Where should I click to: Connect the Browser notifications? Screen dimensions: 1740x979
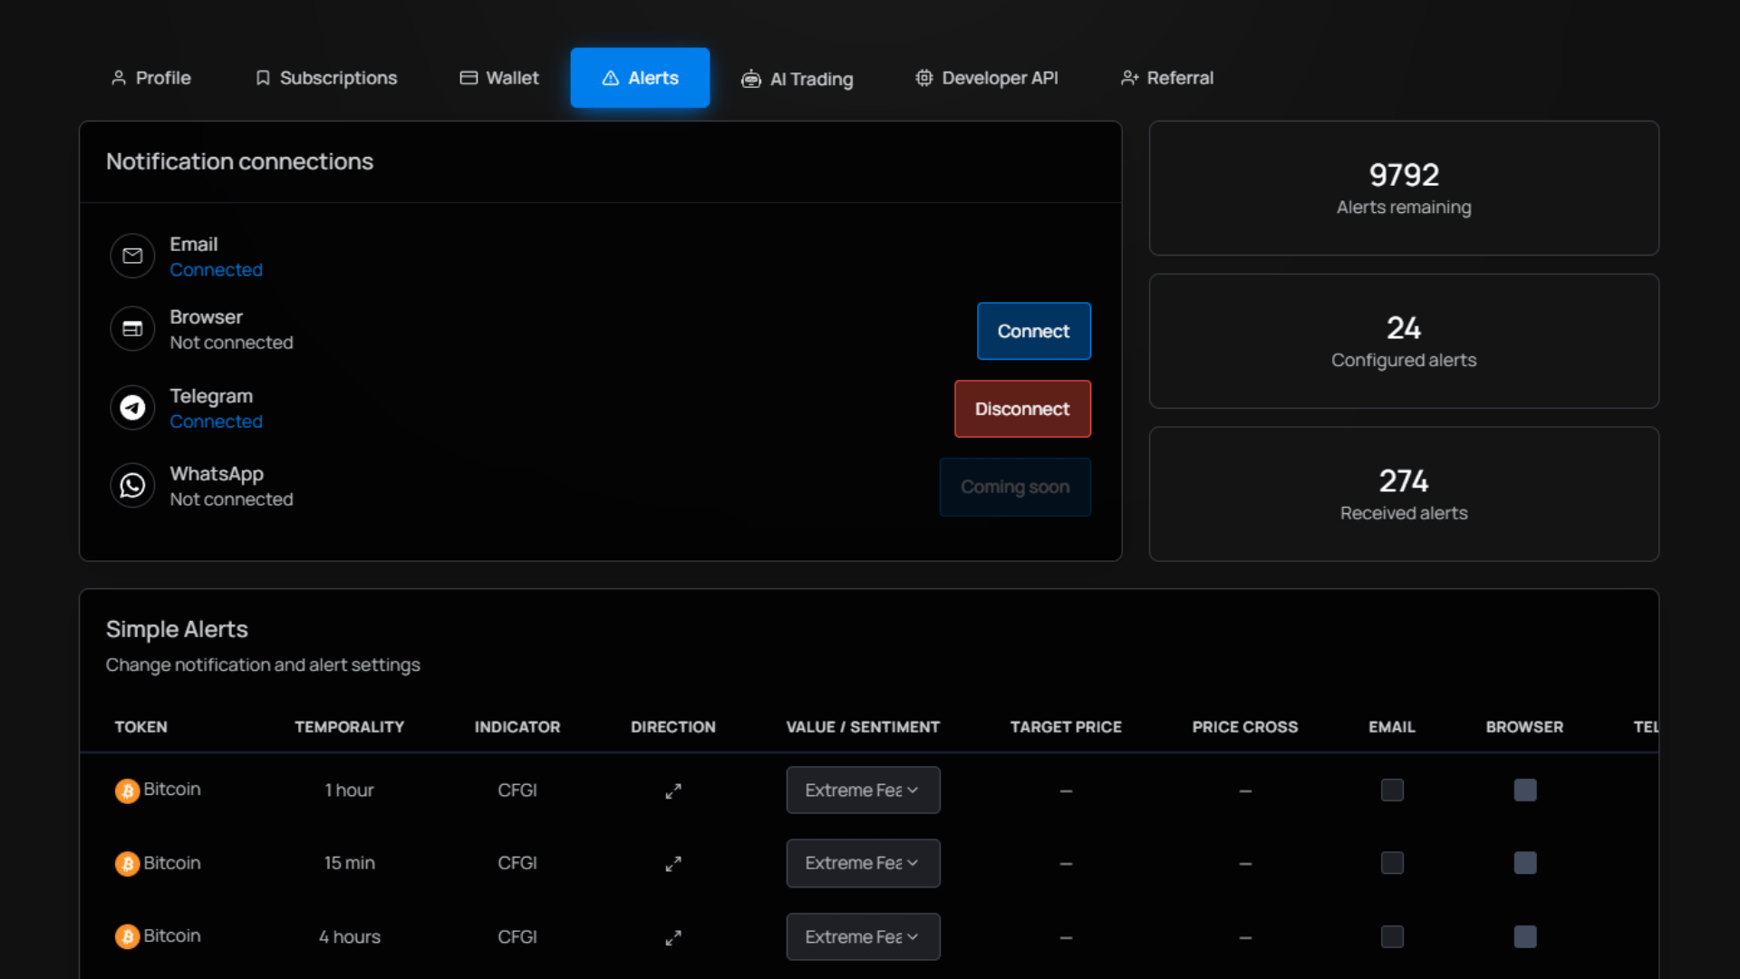tap(1033, 331)
